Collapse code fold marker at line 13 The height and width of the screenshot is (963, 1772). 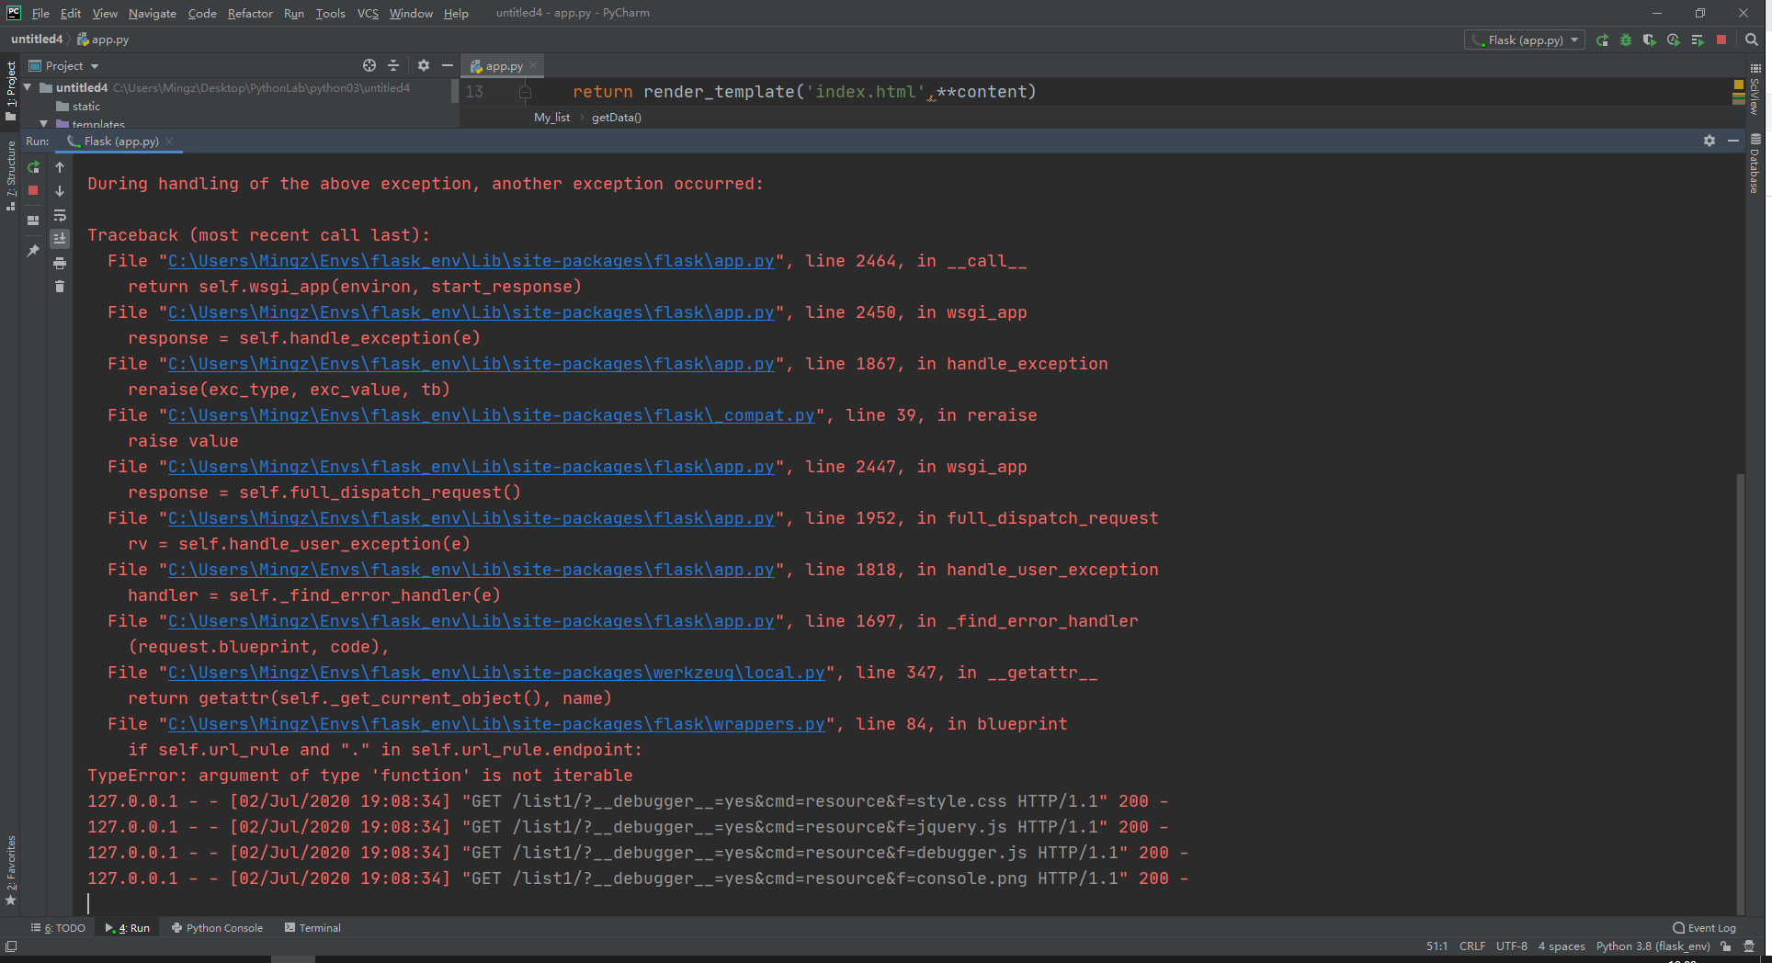click(526, 92)
